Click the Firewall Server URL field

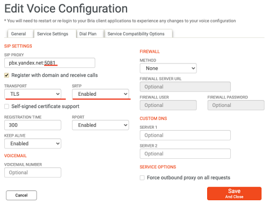185,87
